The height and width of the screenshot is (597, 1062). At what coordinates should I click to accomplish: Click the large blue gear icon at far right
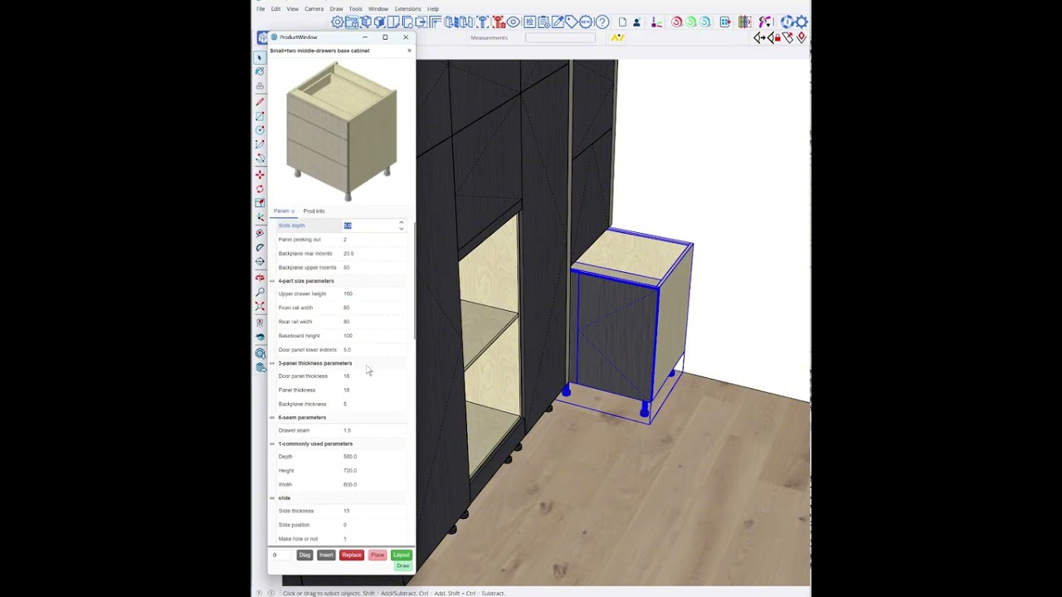pos(801,22)
